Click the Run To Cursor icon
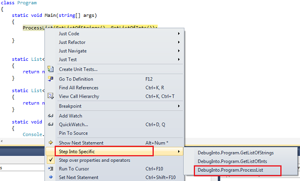 pos(51,168)
